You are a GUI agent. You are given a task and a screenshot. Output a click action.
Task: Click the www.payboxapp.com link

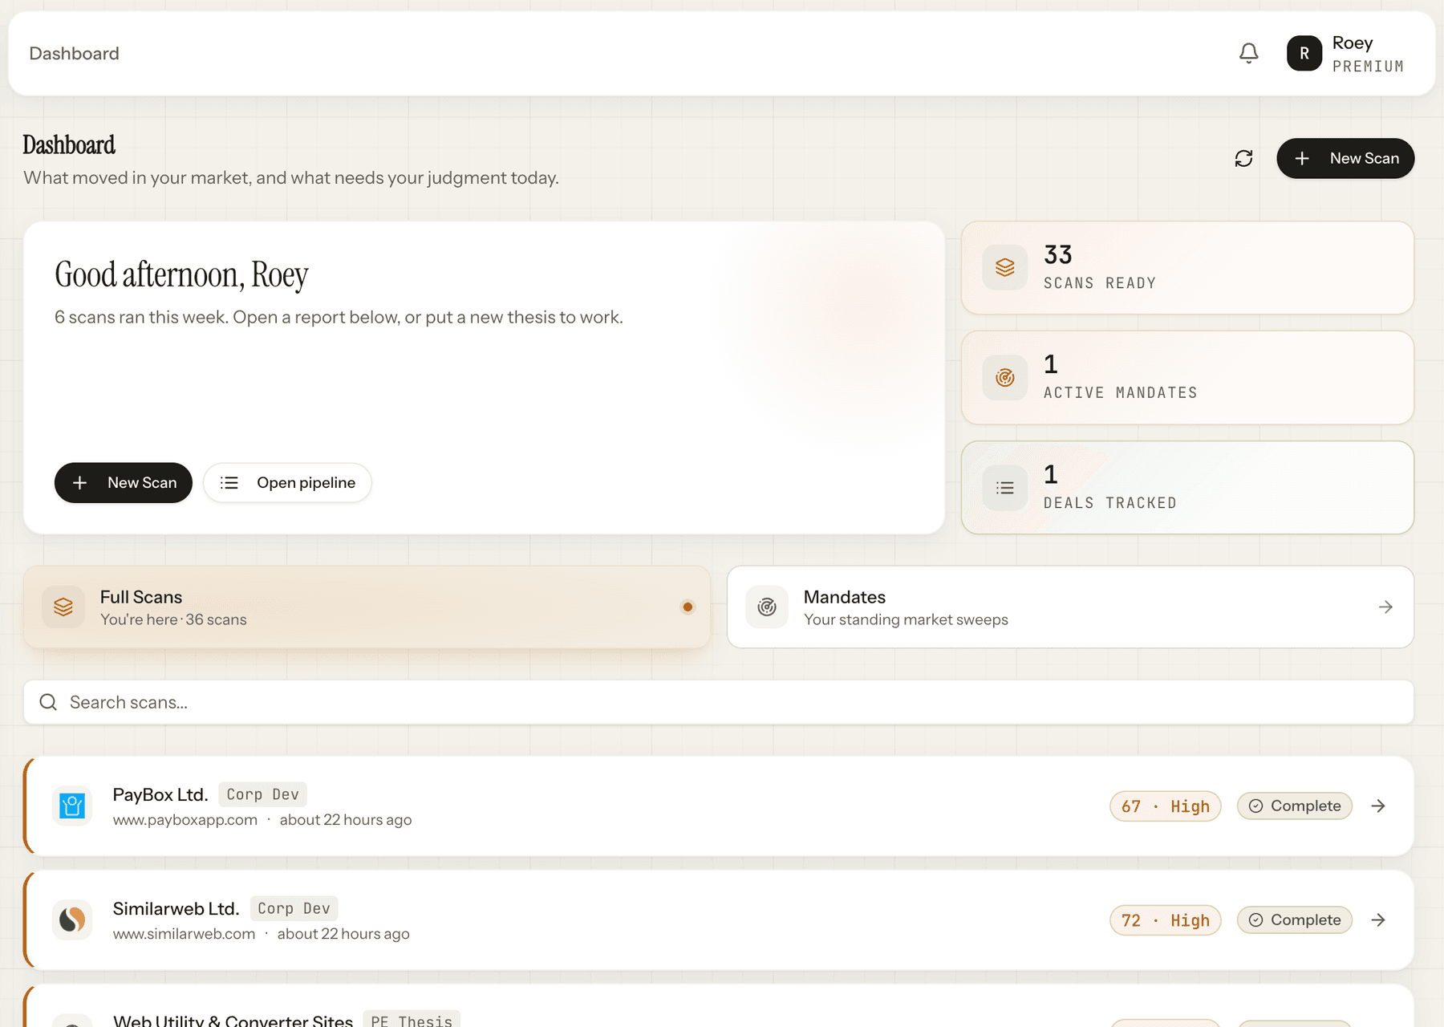(185, 819)
